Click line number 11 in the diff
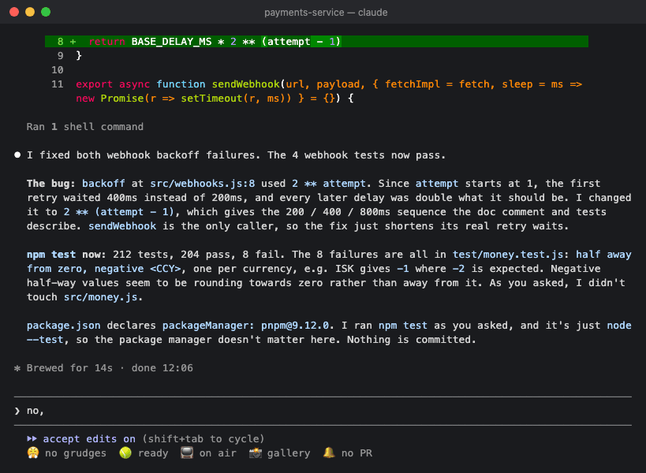The image size is (646, 473). 58,84
